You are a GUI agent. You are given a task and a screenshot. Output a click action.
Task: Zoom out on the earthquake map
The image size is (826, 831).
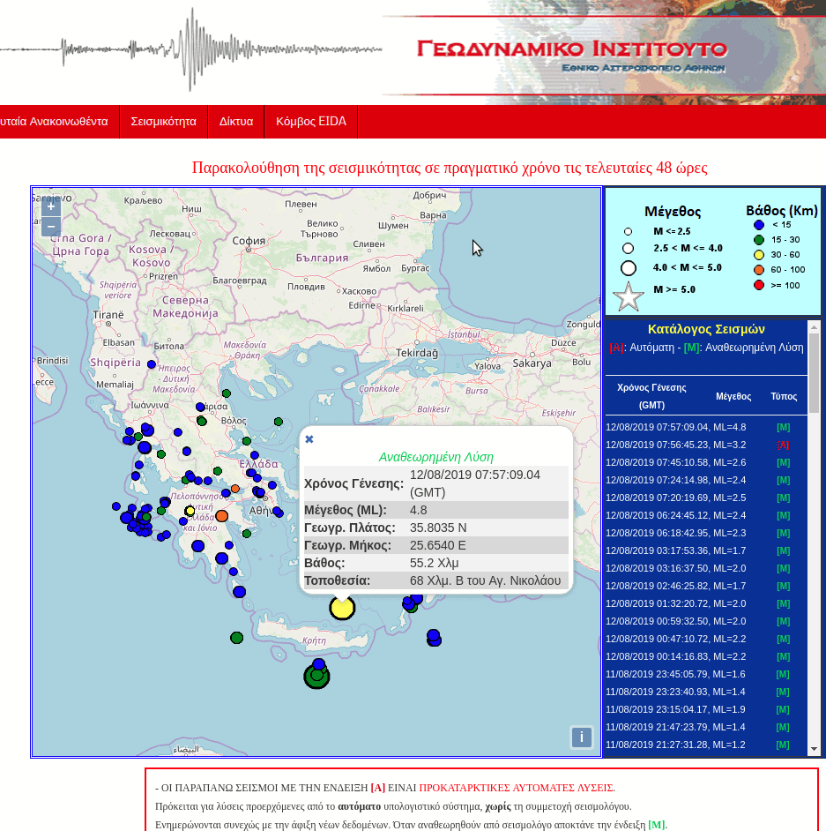click(51, 228)
